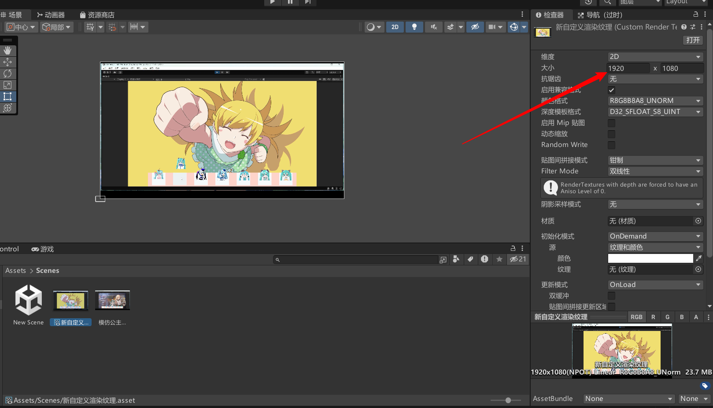Click project search by type icon
Screen dimensions: 713x408
coord(456,259)
